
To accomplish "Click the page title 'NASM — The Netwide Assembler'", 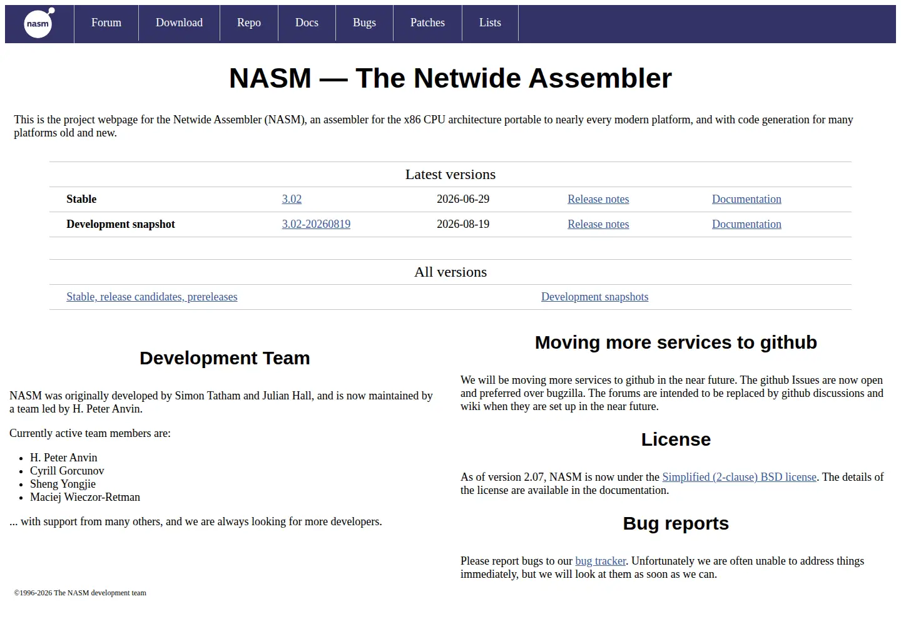I will tap(450, 78).
